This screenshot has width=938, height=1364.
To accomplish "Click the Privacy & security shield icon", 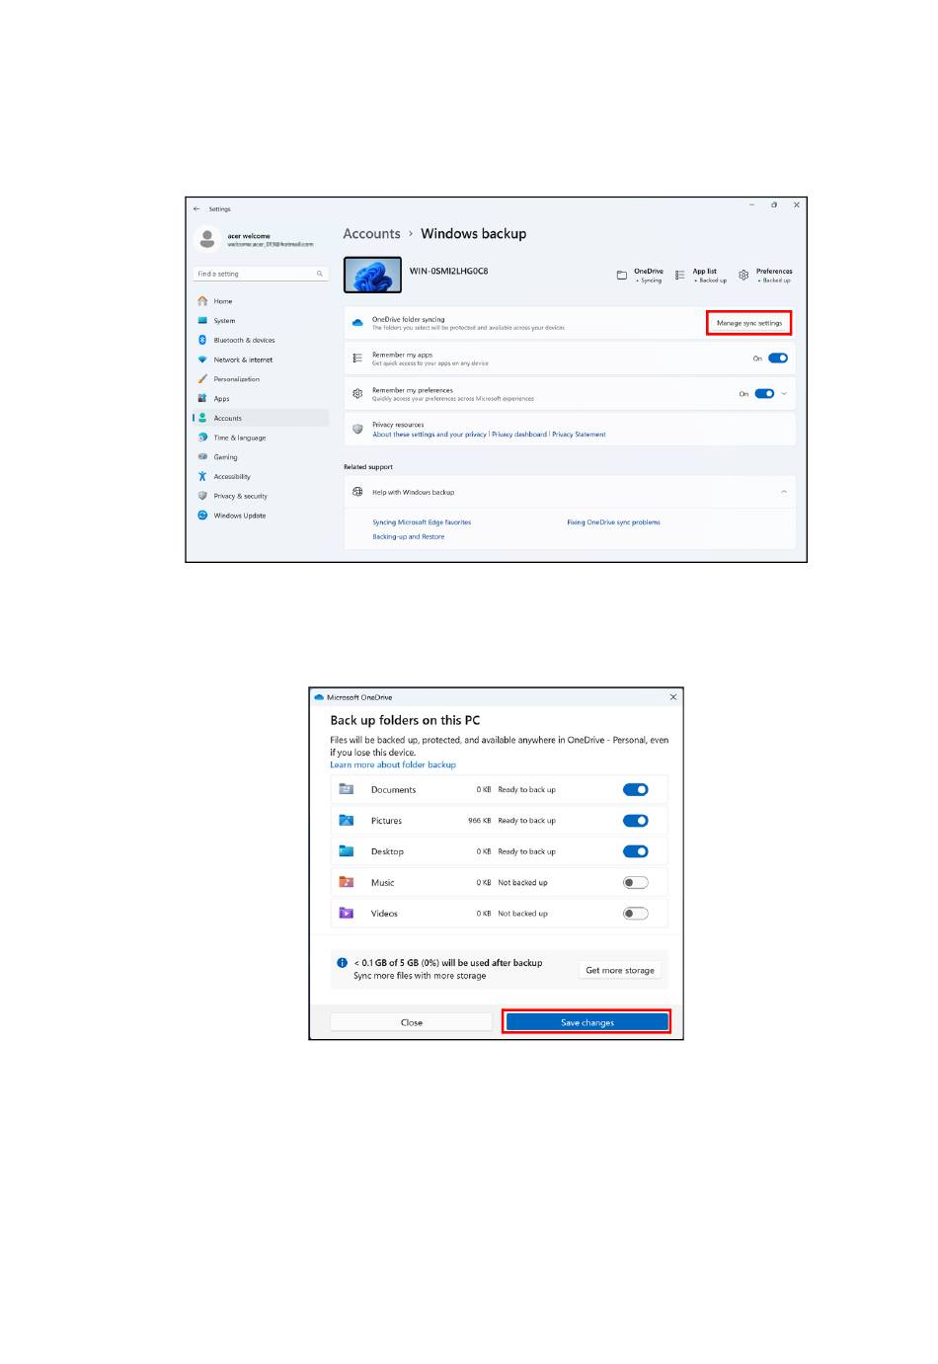I will [x=202, y=496].
